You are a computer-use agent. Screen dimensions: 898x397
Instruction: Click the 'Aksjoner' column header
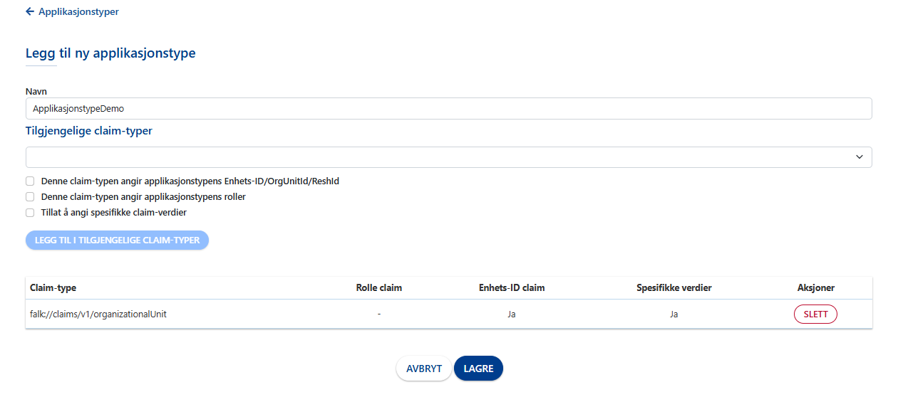coord(816,287)
